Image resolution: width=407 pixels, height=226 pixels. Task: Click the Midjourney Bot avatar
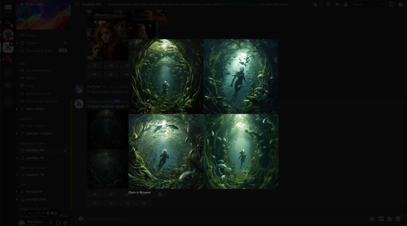click(79, 104)
